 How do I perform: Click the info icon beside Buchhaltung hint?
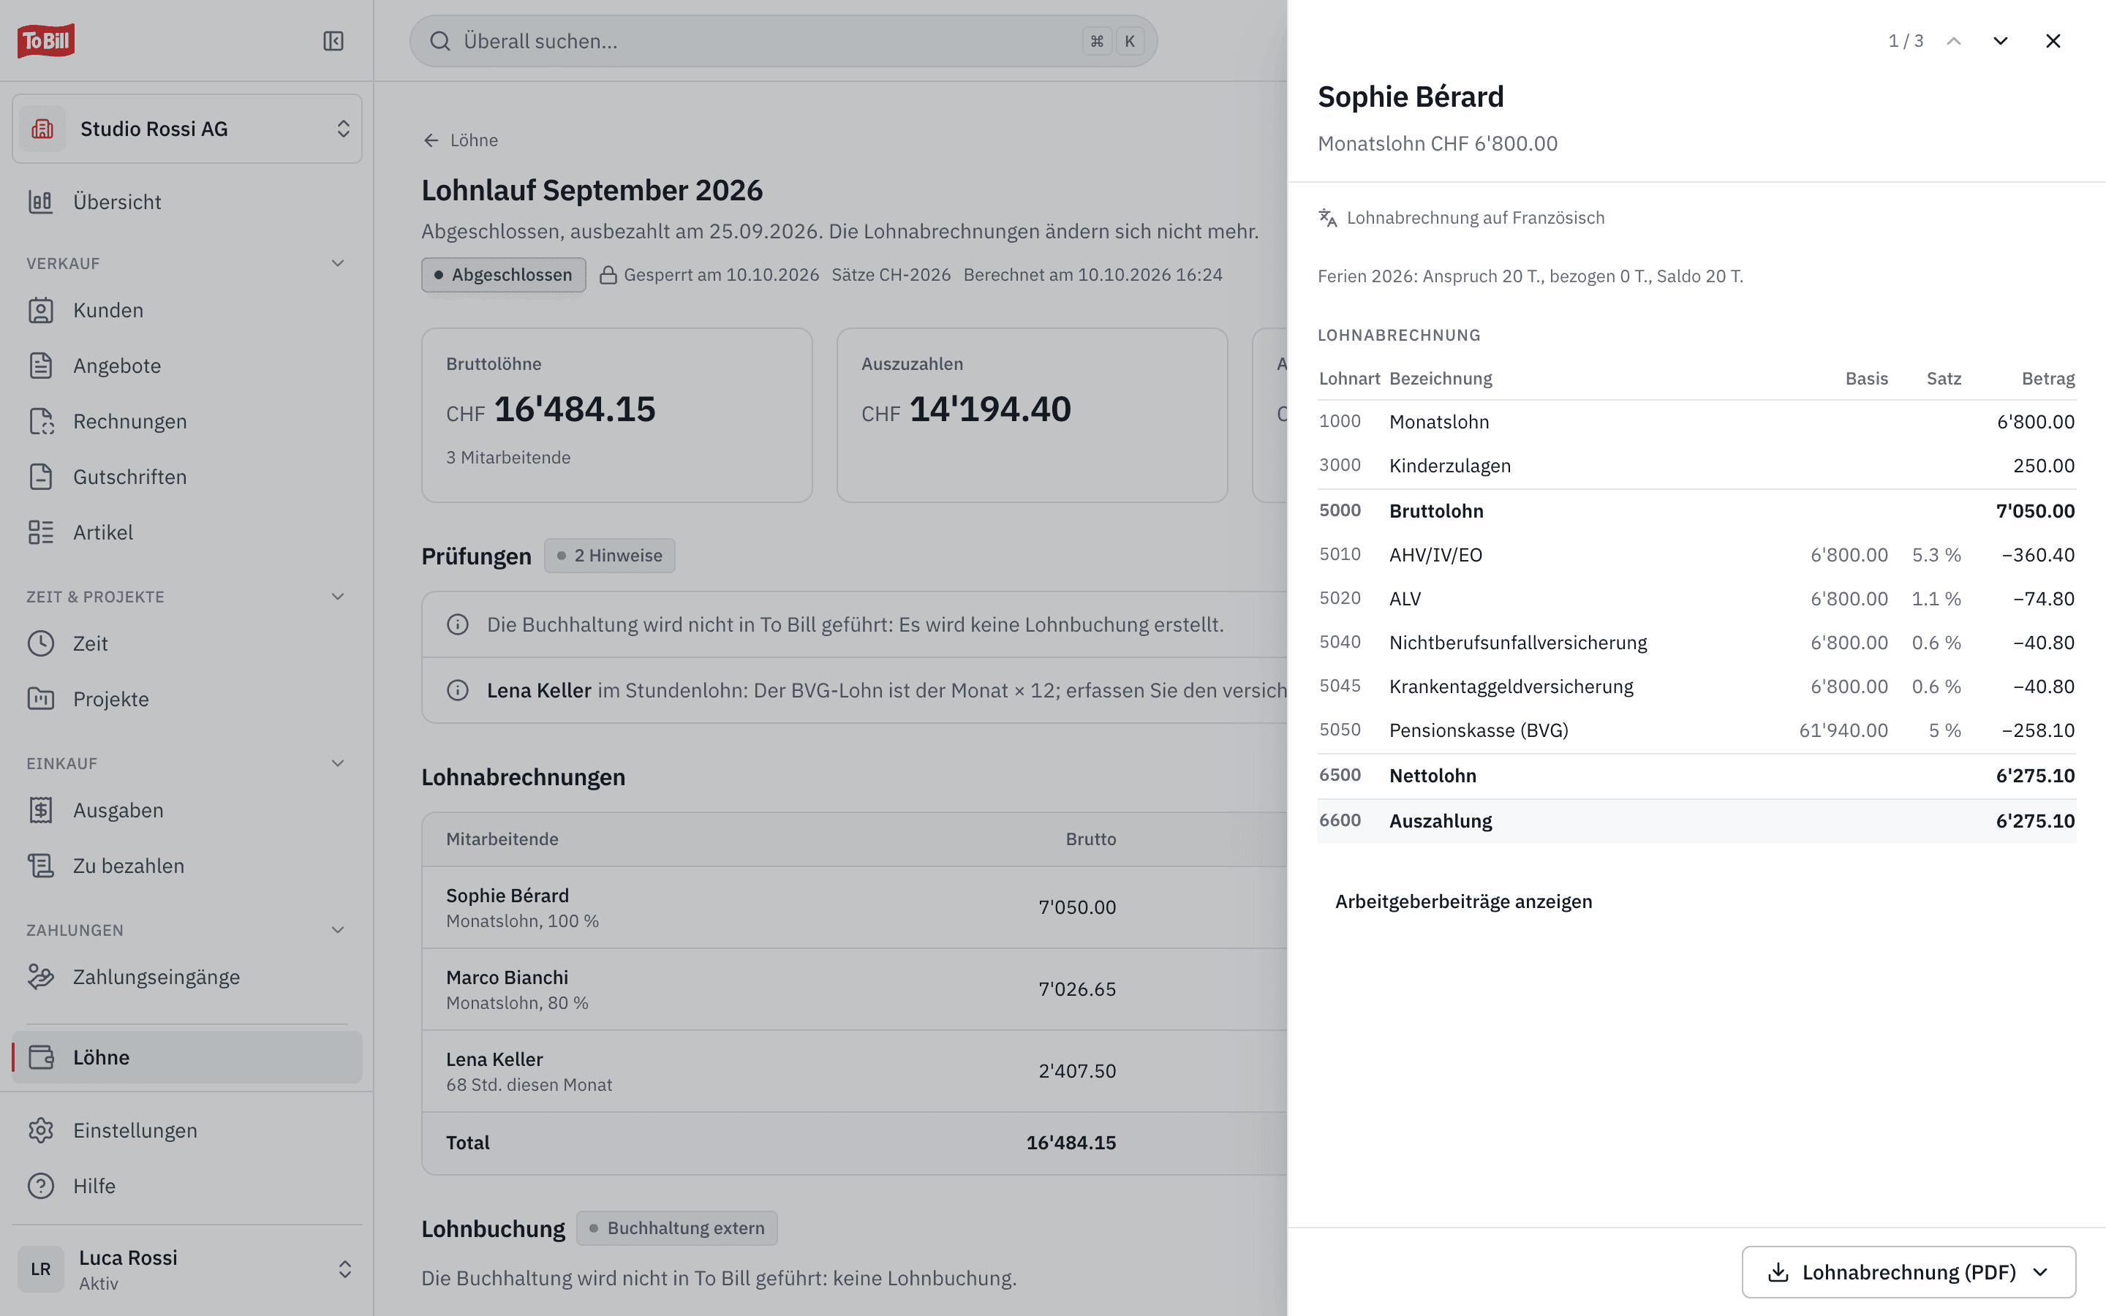point(458,624)
